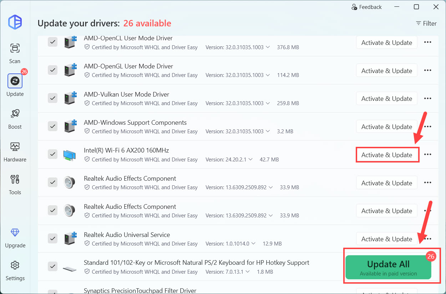Click the 376.8 MB size text
Screen dimensions: 446x294
(288, 47)
